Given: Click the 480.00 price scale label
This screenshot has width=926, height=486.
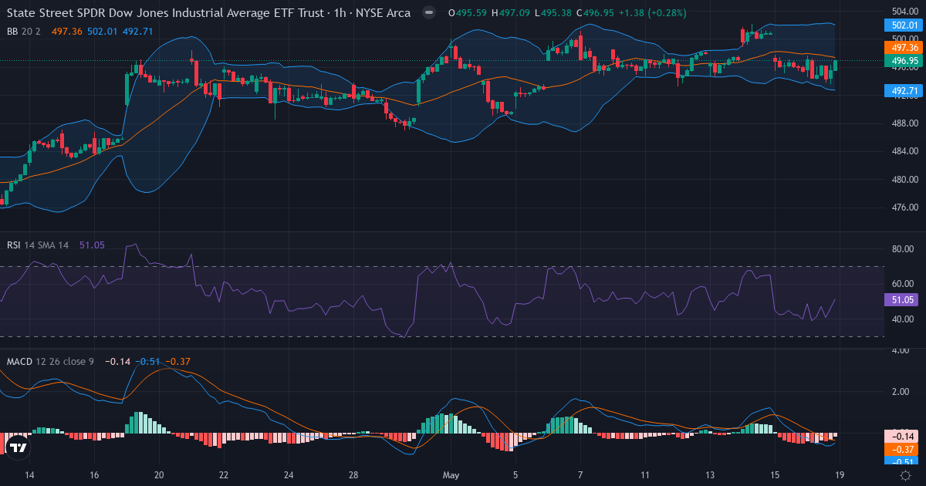Looking at the screenshot, I should [x=904, y=180].
